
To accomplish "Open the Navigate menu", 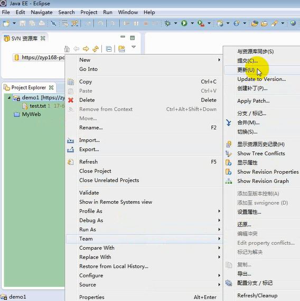I will 42,12.
